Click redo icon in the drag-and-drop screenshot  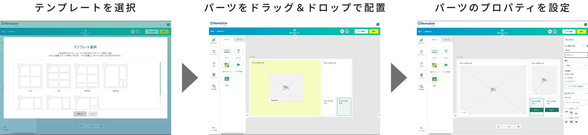pos(347,31)
